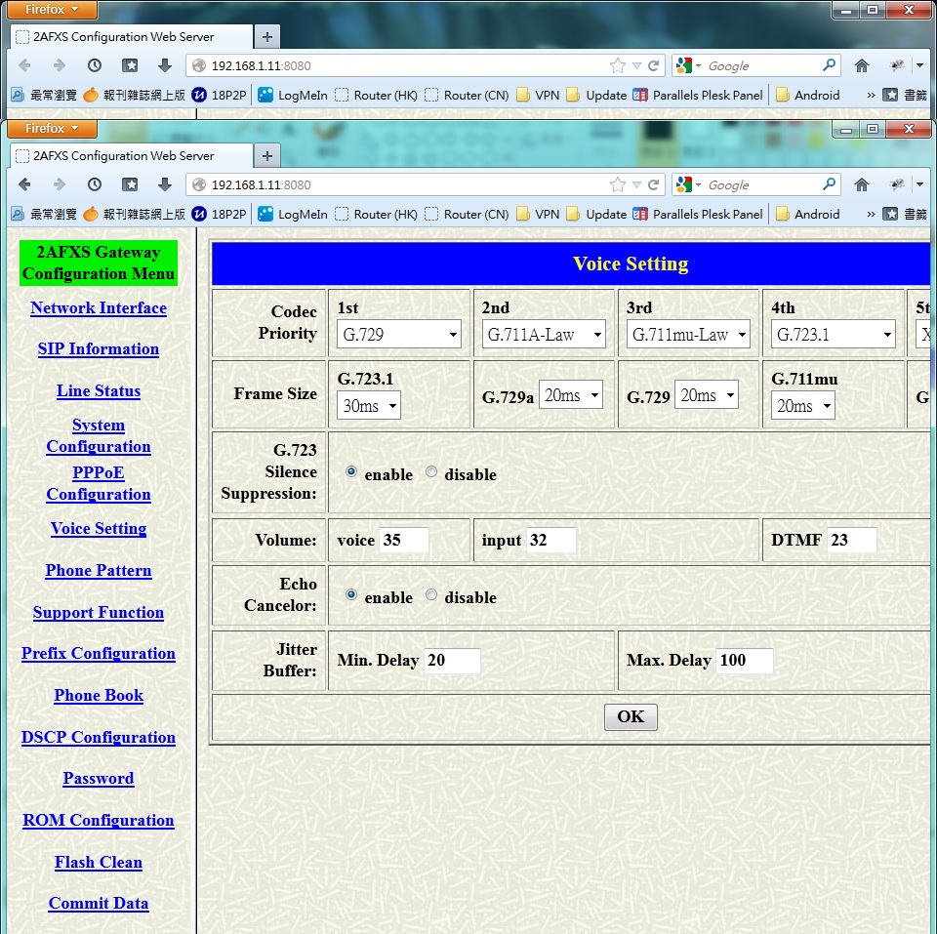Reload the page in the front Firefox window

pyautogui.click(x=654, y=184)
